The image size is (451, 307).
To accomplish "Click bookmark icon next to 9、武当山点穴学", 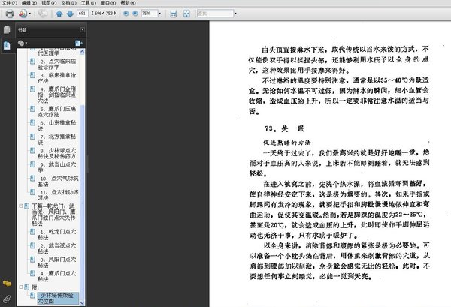I will [33, 164].
